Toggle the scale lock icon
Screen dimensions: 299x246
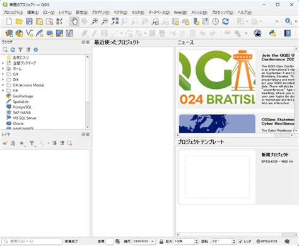point(161,242)
